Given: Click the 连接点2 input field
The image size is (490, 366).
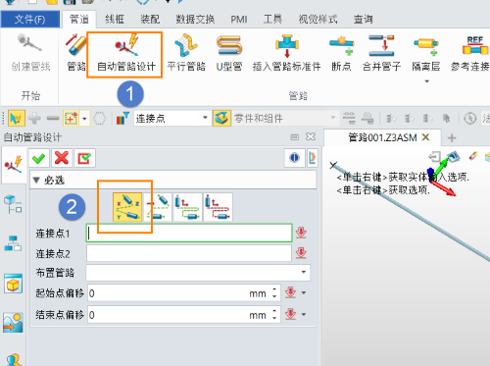Looking at the screenshot, I should pos(189,253).
